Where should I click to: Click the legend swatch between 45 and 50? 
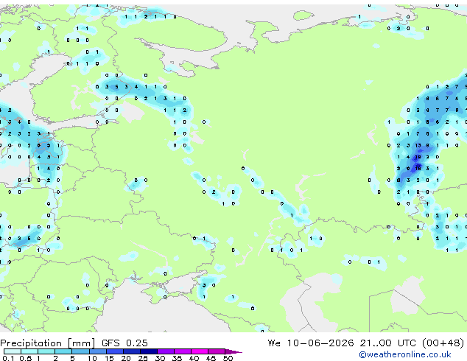(x=217, y=351)
